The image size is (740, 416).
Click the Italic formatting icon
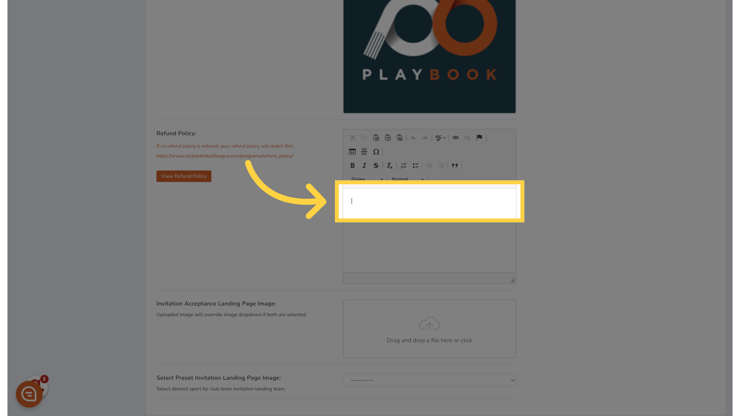364,166
